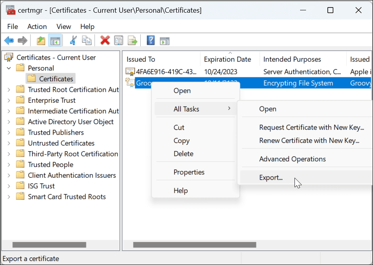Screen dimensions: 373x265
Task: Collapse the Personal folder node
Action: tap(9, 68)
